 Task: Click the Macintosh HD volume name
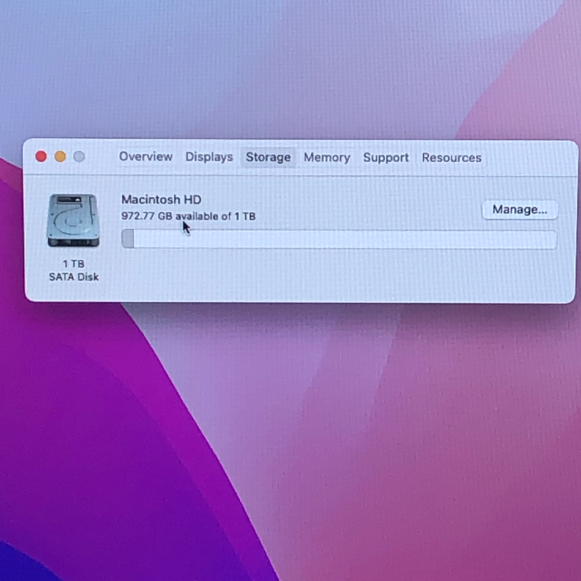(161, 200)
